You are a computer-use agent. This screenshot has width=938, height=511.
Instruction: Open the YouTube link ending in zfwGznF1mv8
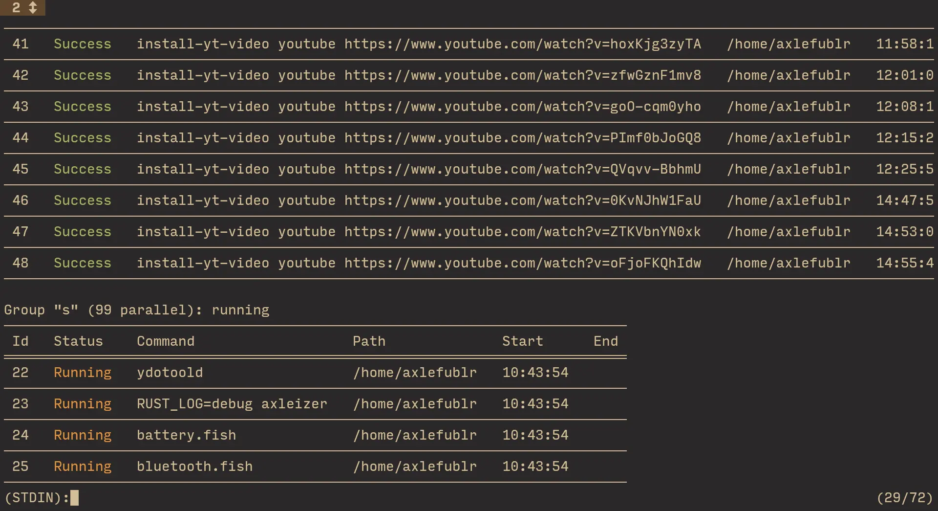pos(522,75)
